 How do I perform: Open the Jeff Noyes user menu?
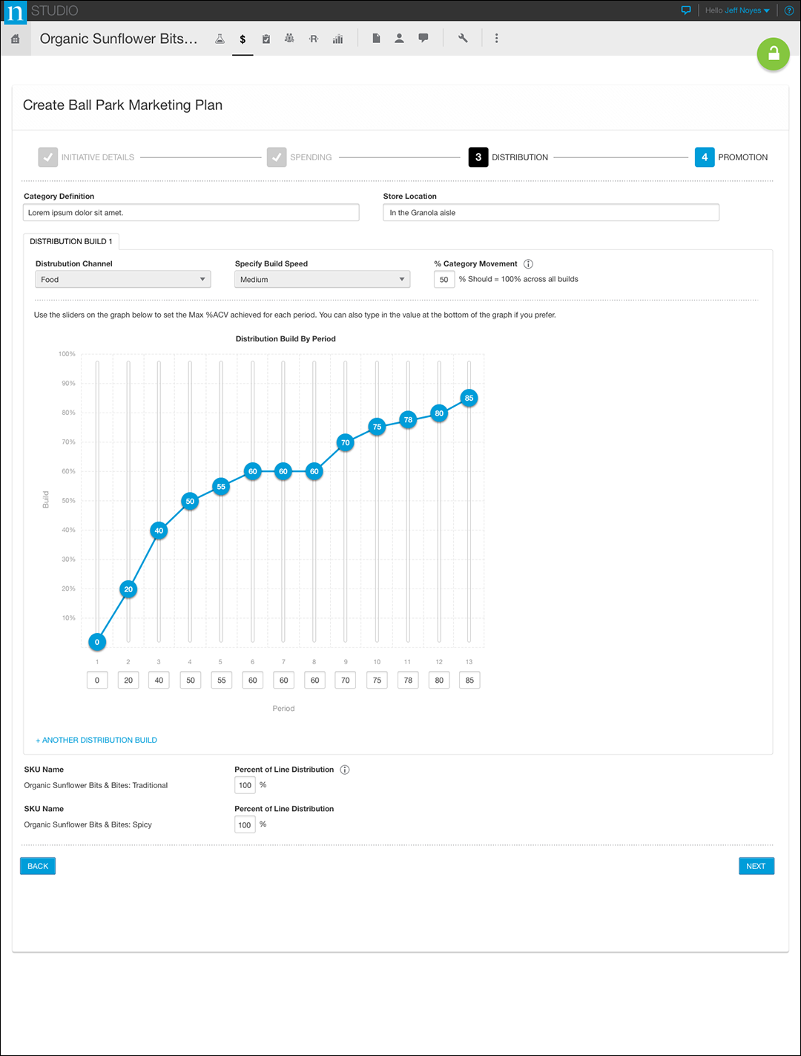747,10
